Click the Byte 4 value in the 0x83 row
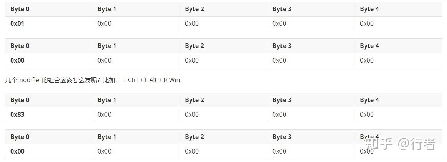Viewport: 447px width, 162px height. pyautogui.click(x=367, y=114)
